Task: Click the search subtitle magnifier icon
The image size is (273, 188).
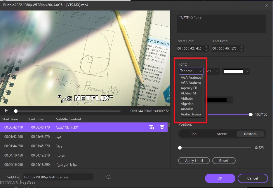Action: click(x=109, y=177)
